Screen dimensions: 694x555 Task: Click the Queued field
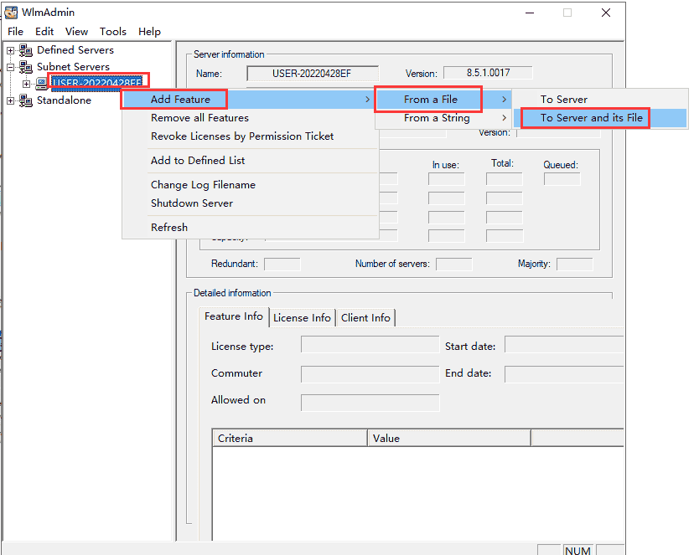pyautogui.click(x=562, y=179)
